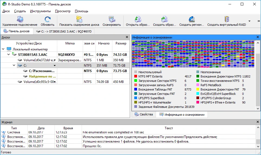261x155 pixels.
Task: Create a region (Создать регион)
Action: tap(192, 21)
